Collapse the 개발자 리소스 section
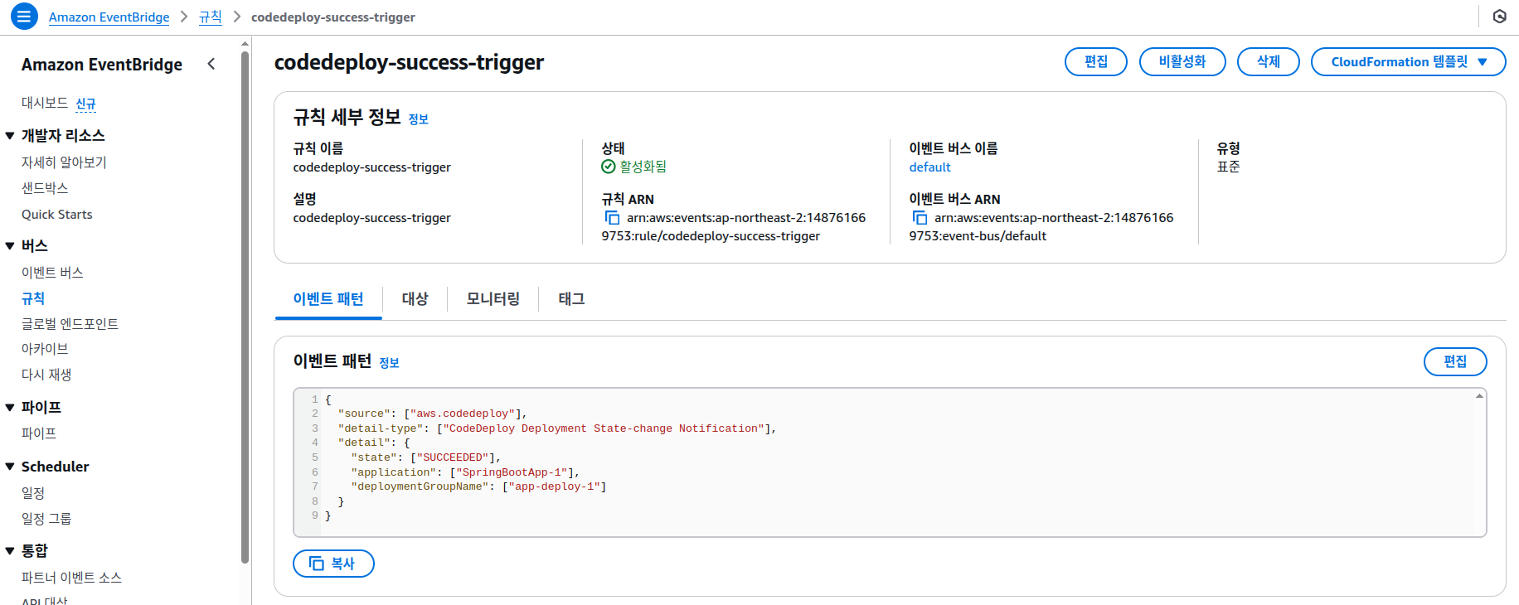 pos(10,136)
